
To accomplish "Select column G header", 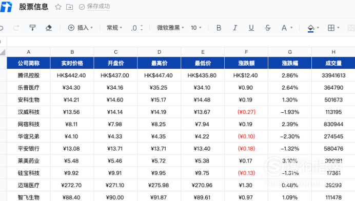I will point(290,52).
